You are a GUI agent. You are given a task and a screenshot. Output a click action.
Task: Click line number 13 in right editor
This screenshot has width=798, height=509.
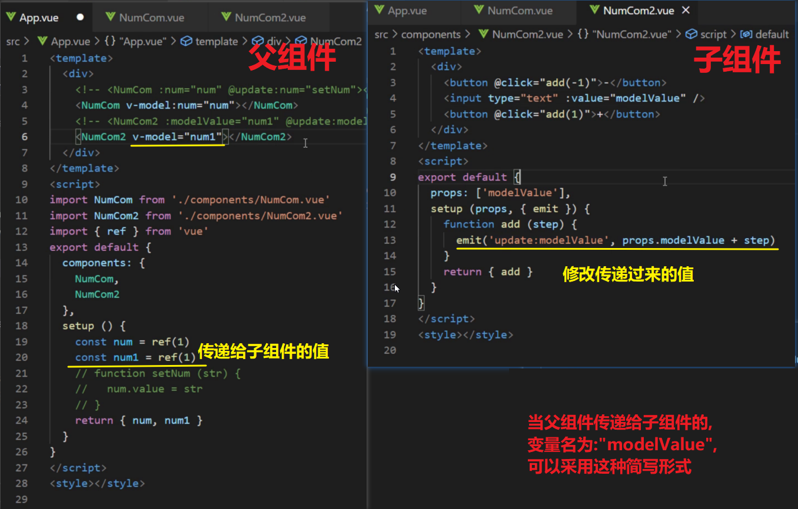tap(390, 240)
